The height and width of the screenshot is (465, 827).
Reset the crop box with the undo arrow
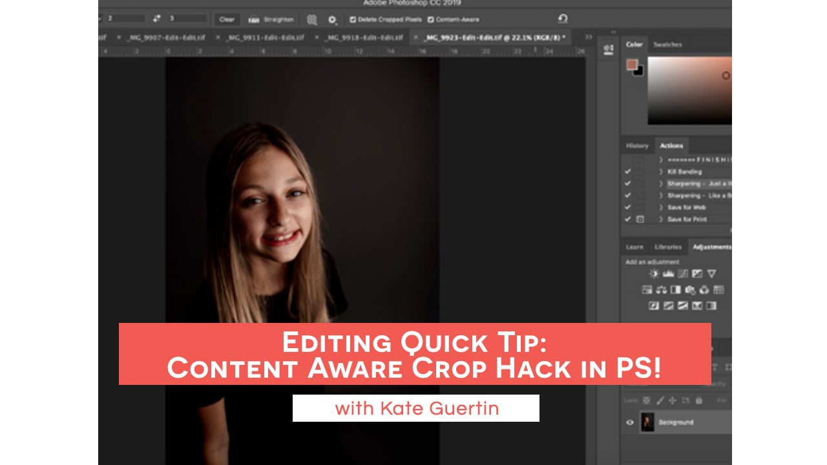(562, 19)
